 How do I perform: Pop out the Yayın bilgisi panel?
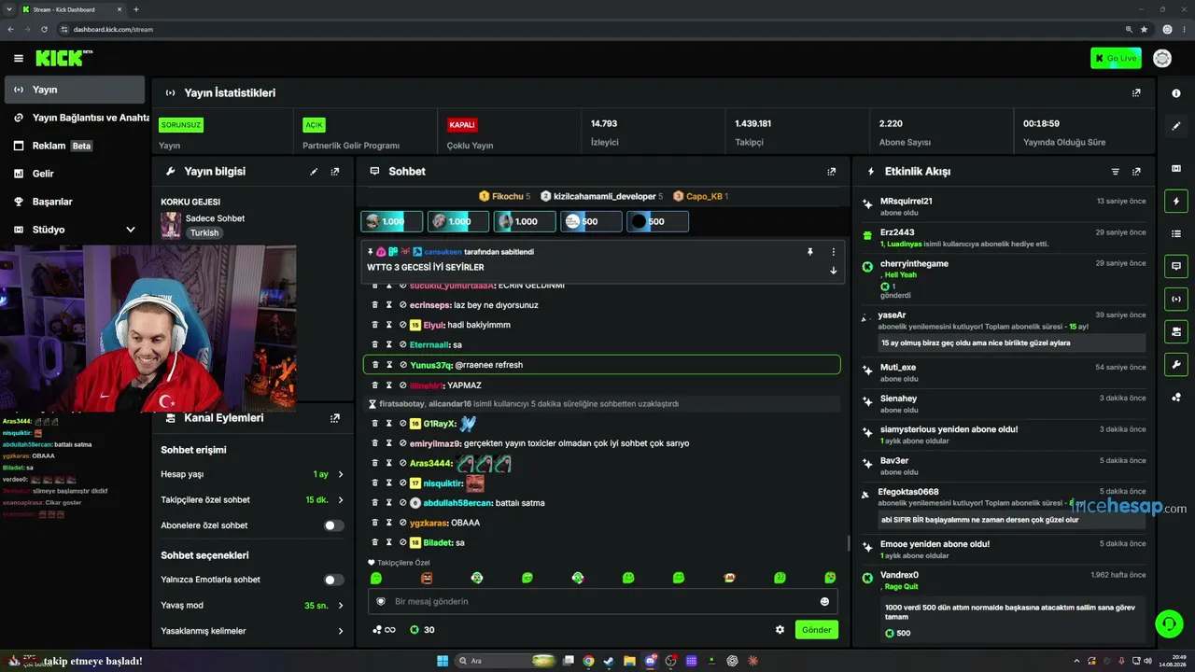335,172
